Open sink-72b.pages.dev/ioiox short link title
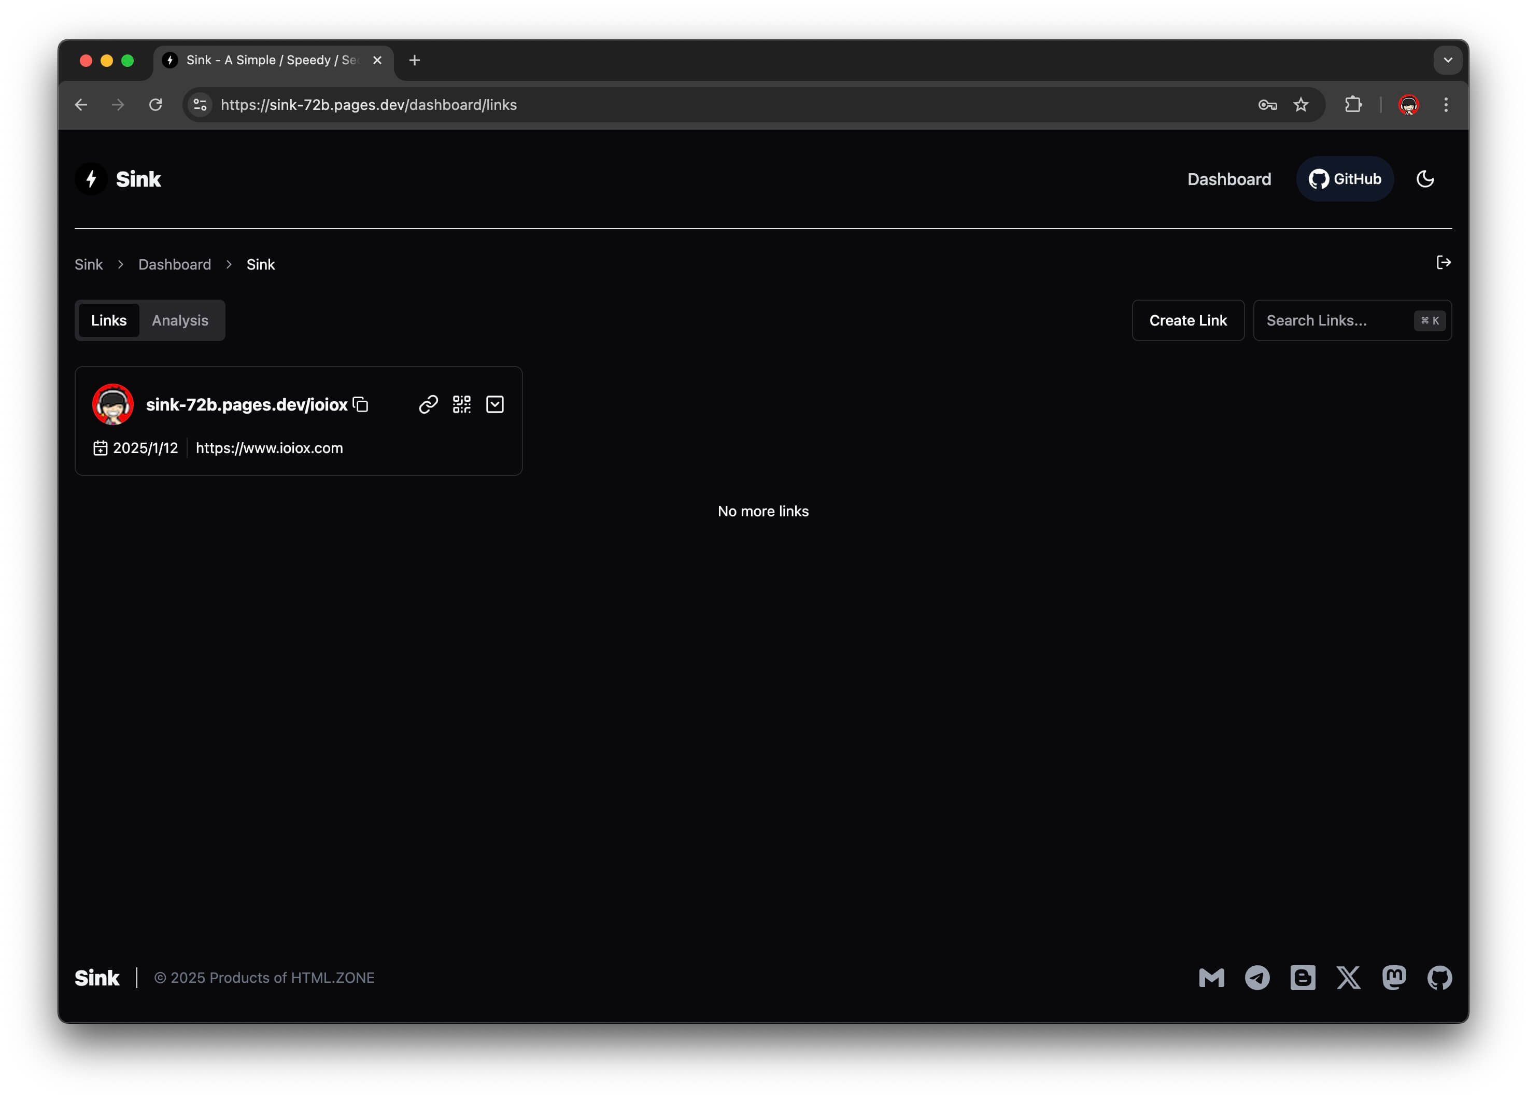The height and width of the screenshot is (1100, 1527). click(x=246, y=404)
